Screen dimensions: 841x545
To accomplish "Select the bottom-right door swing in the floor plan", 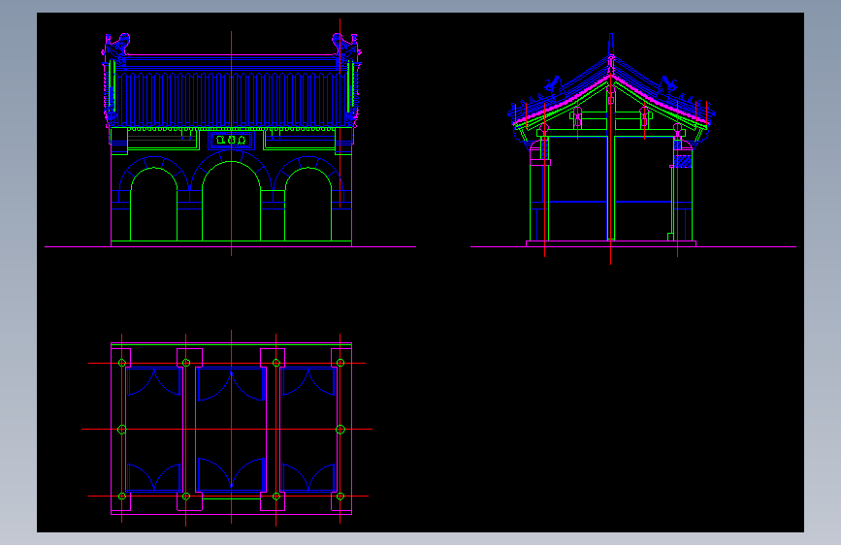I will click(307, 477).
